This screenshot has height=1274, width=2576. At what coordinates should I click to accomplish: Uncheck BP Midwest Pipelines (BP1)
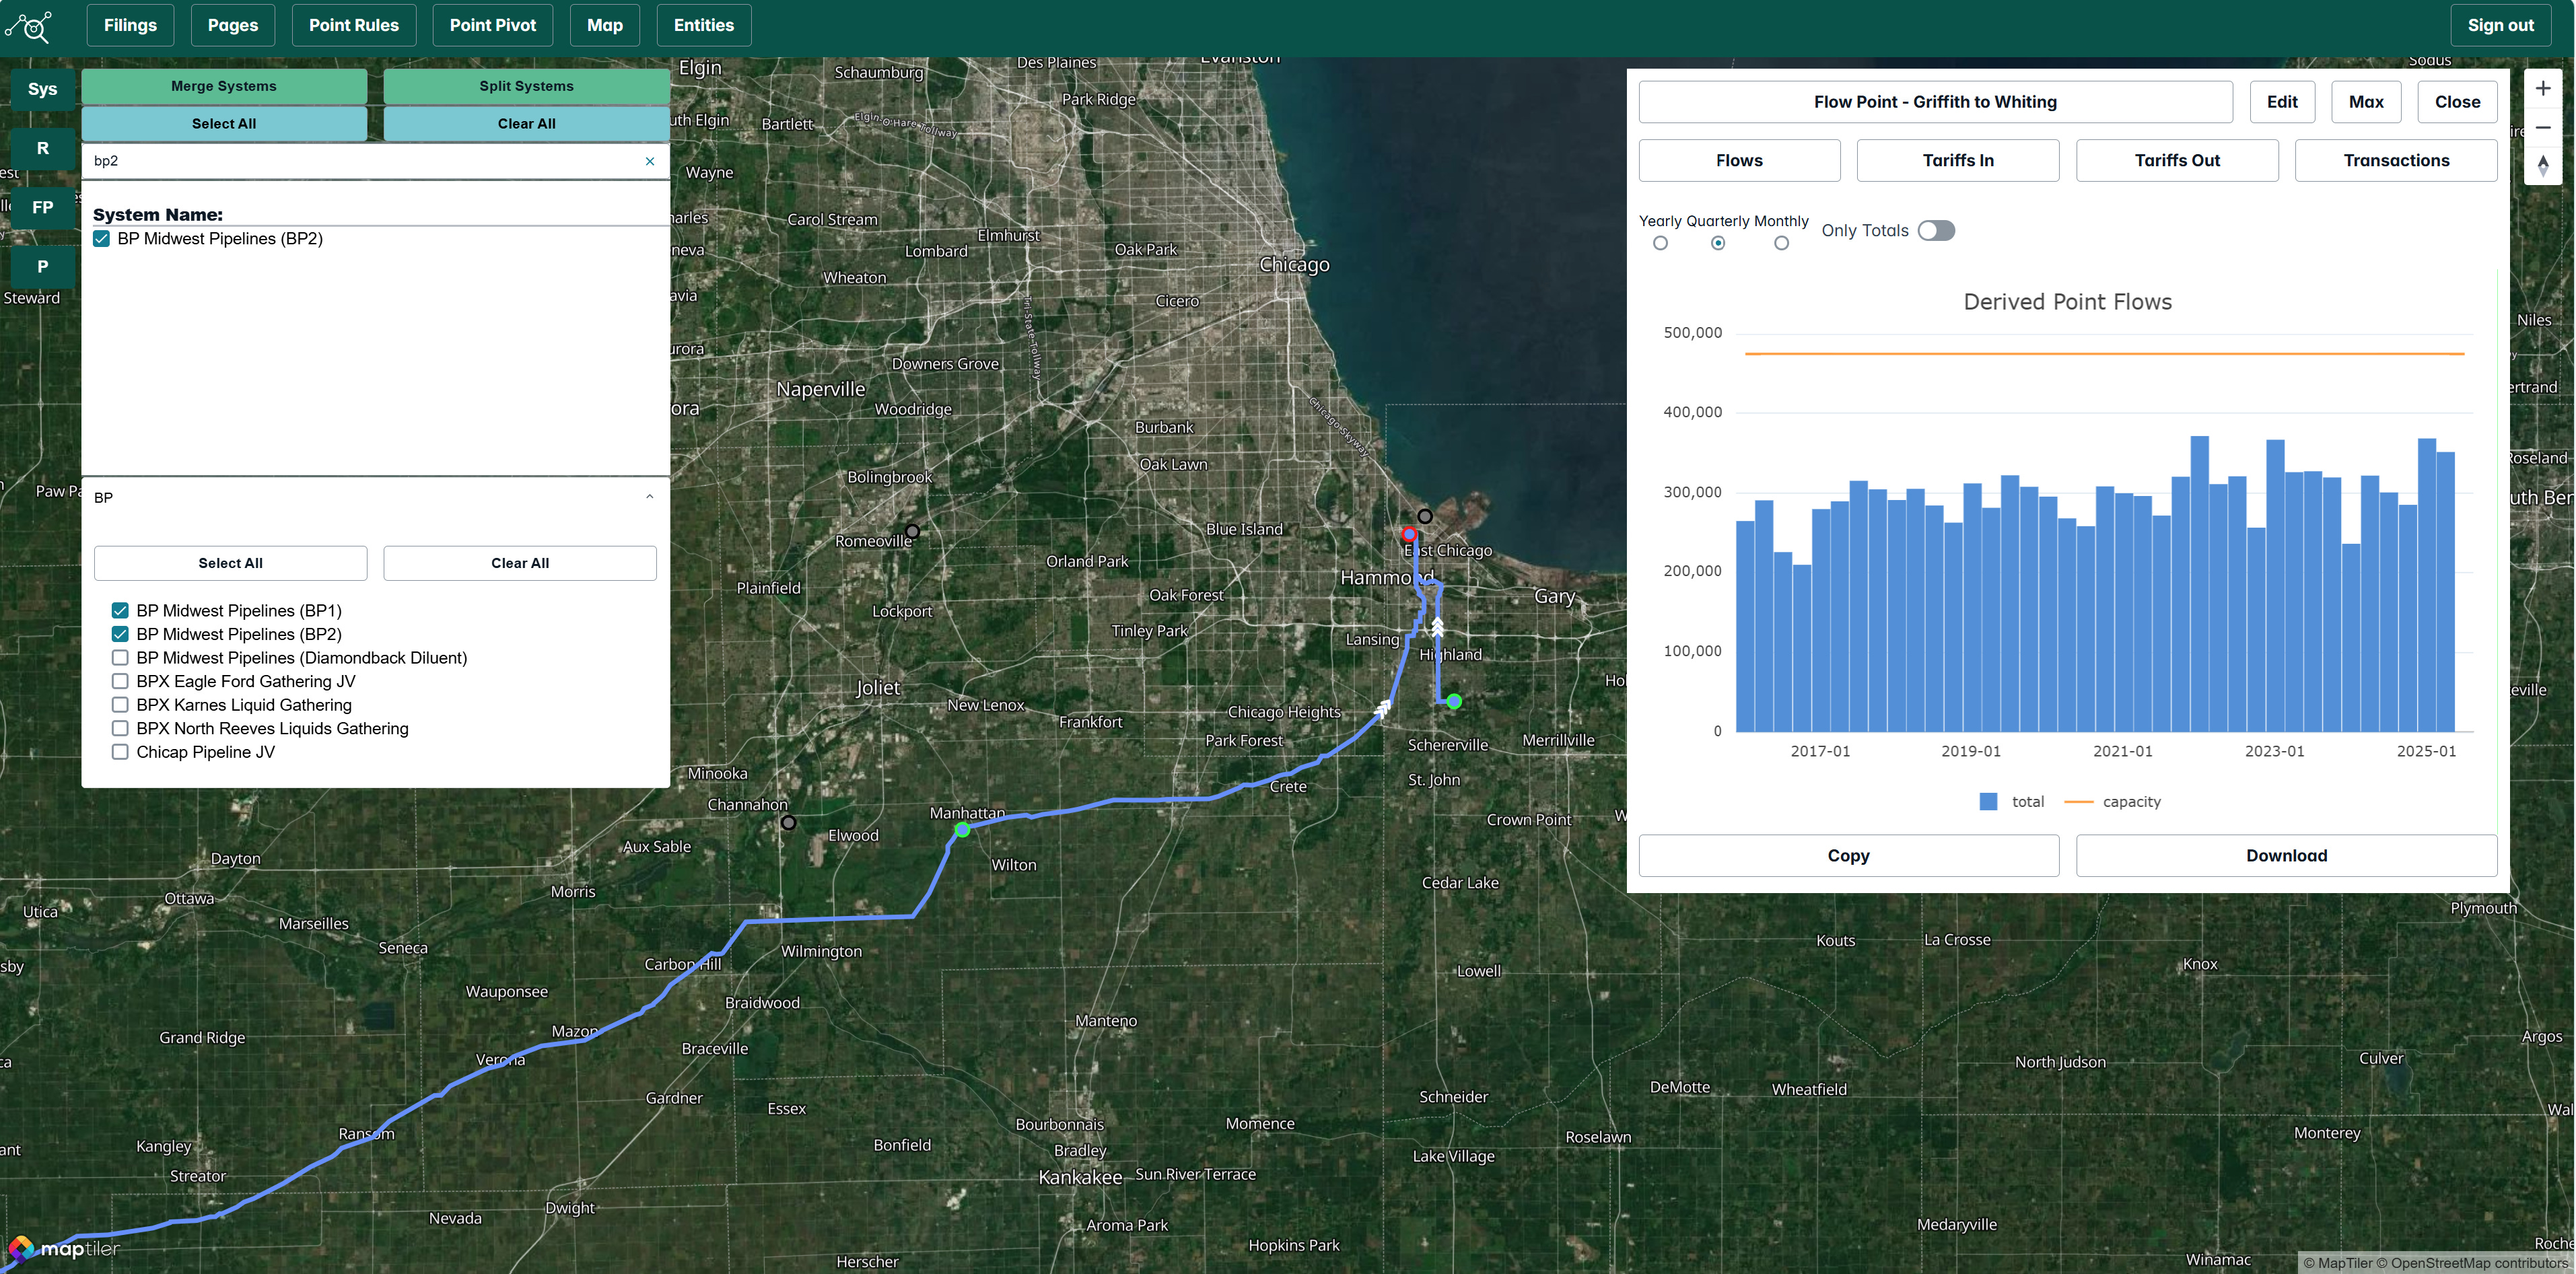pyautogui.click(x=120, y=611)
